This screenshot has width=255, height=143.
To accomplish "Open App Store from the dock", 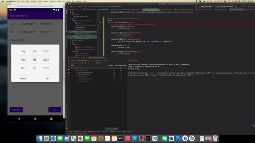I will pyautogui.click(x=135, y=138).
